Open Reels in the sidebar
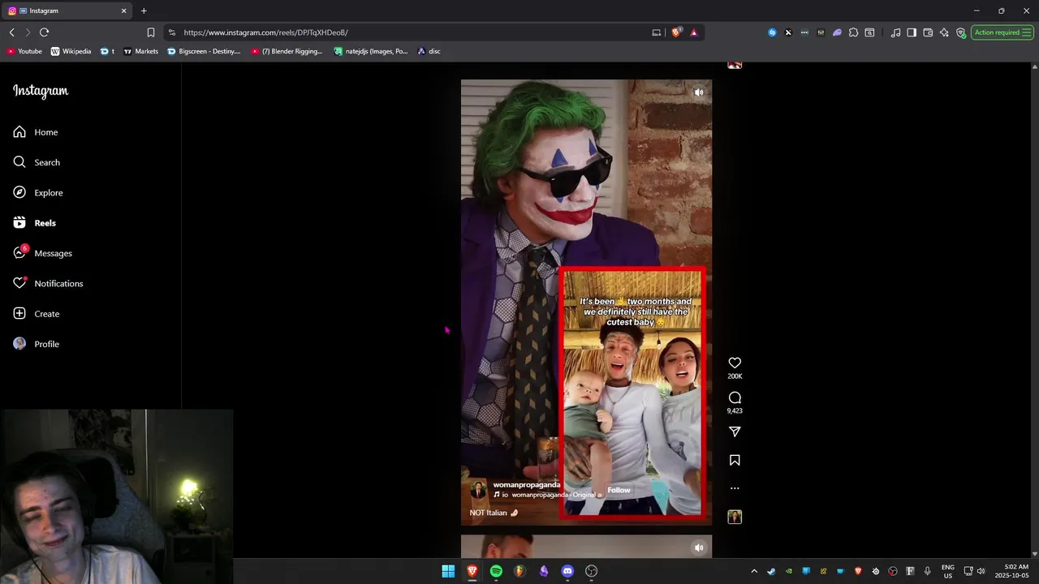 [34, 223]
